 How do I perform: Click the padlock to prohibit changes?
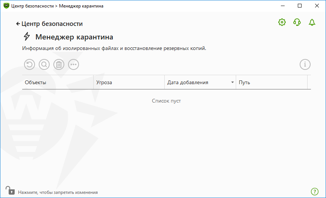pyautogui.click(x=10, y=190)
